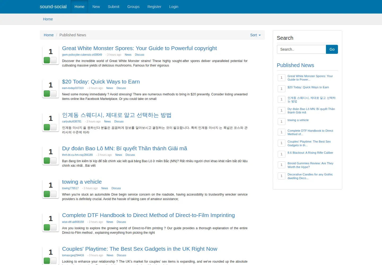Open sidebar link Couples' Playtime
The width and height of the screenshot is (382, 265).
tap(309, 143)
